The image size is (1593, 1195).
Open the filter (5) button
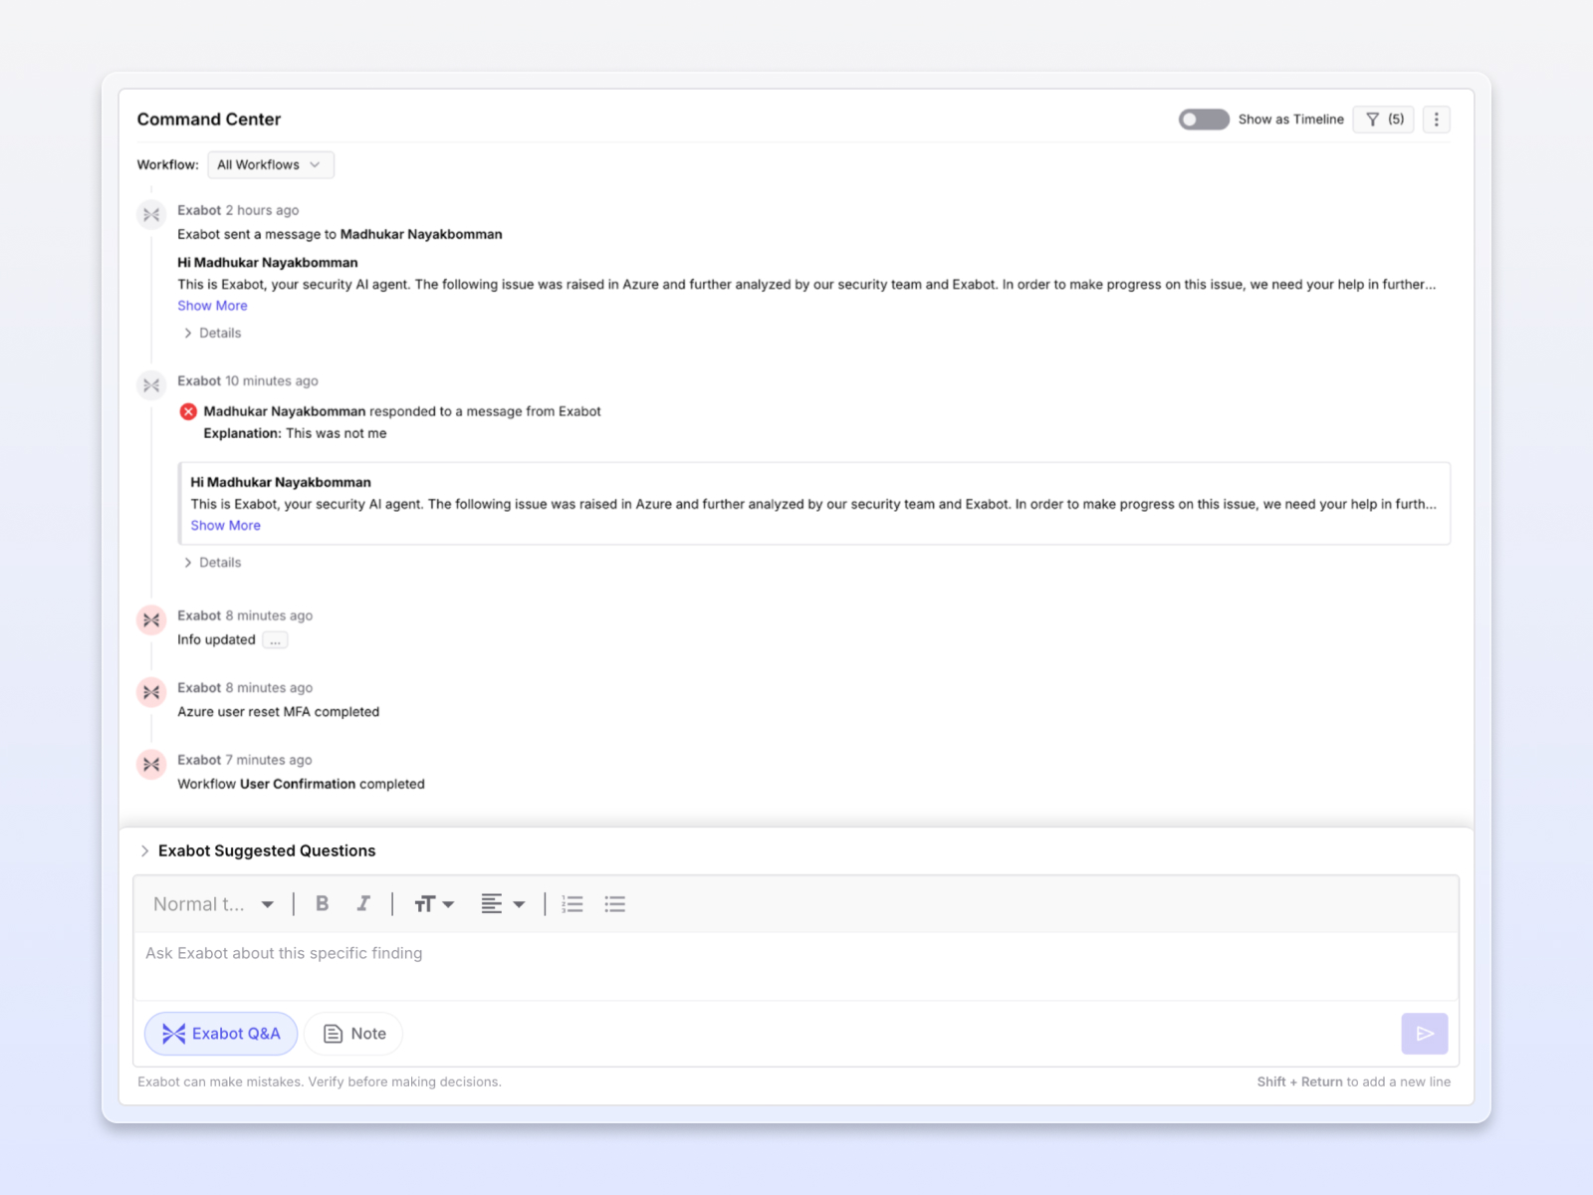click(1384, 119)
